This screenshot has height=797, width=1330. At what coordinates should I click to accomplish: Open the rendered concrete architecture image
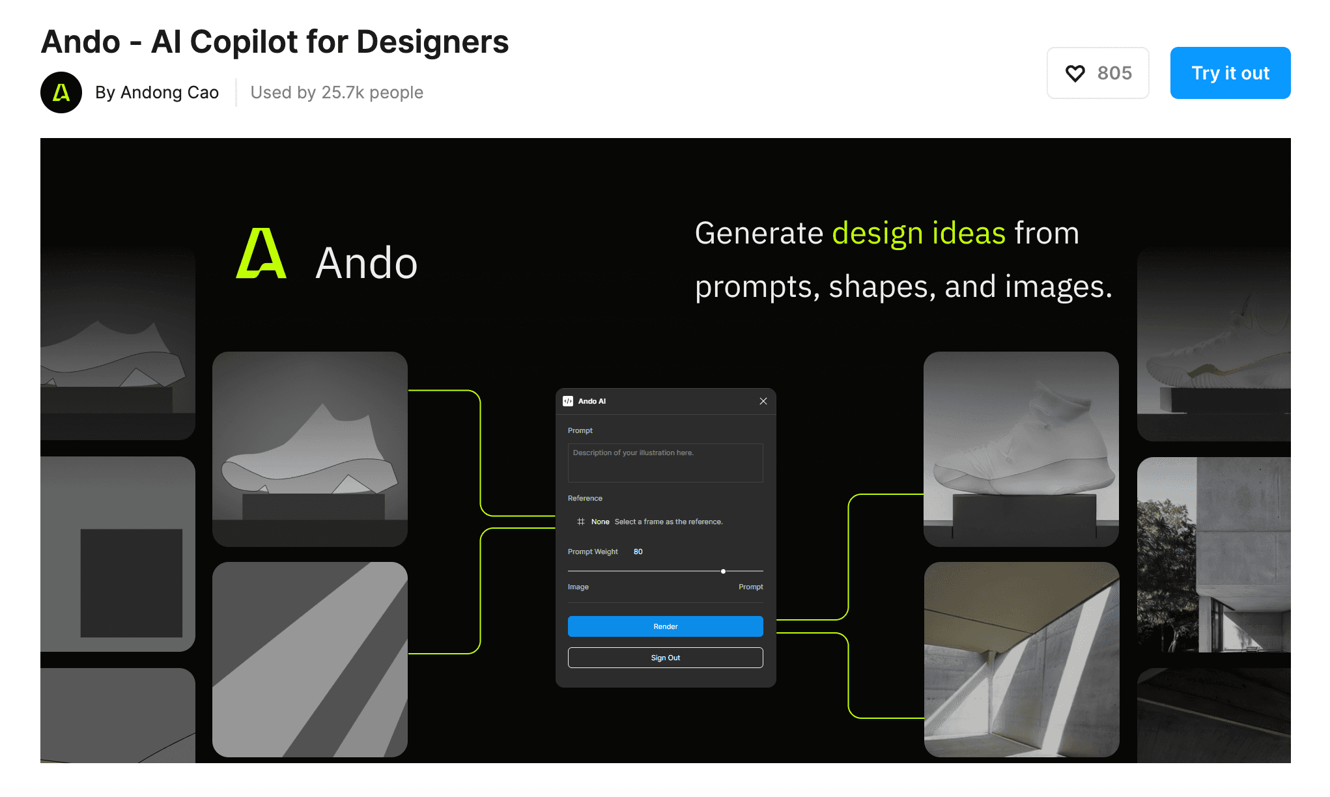point(1021,659)
